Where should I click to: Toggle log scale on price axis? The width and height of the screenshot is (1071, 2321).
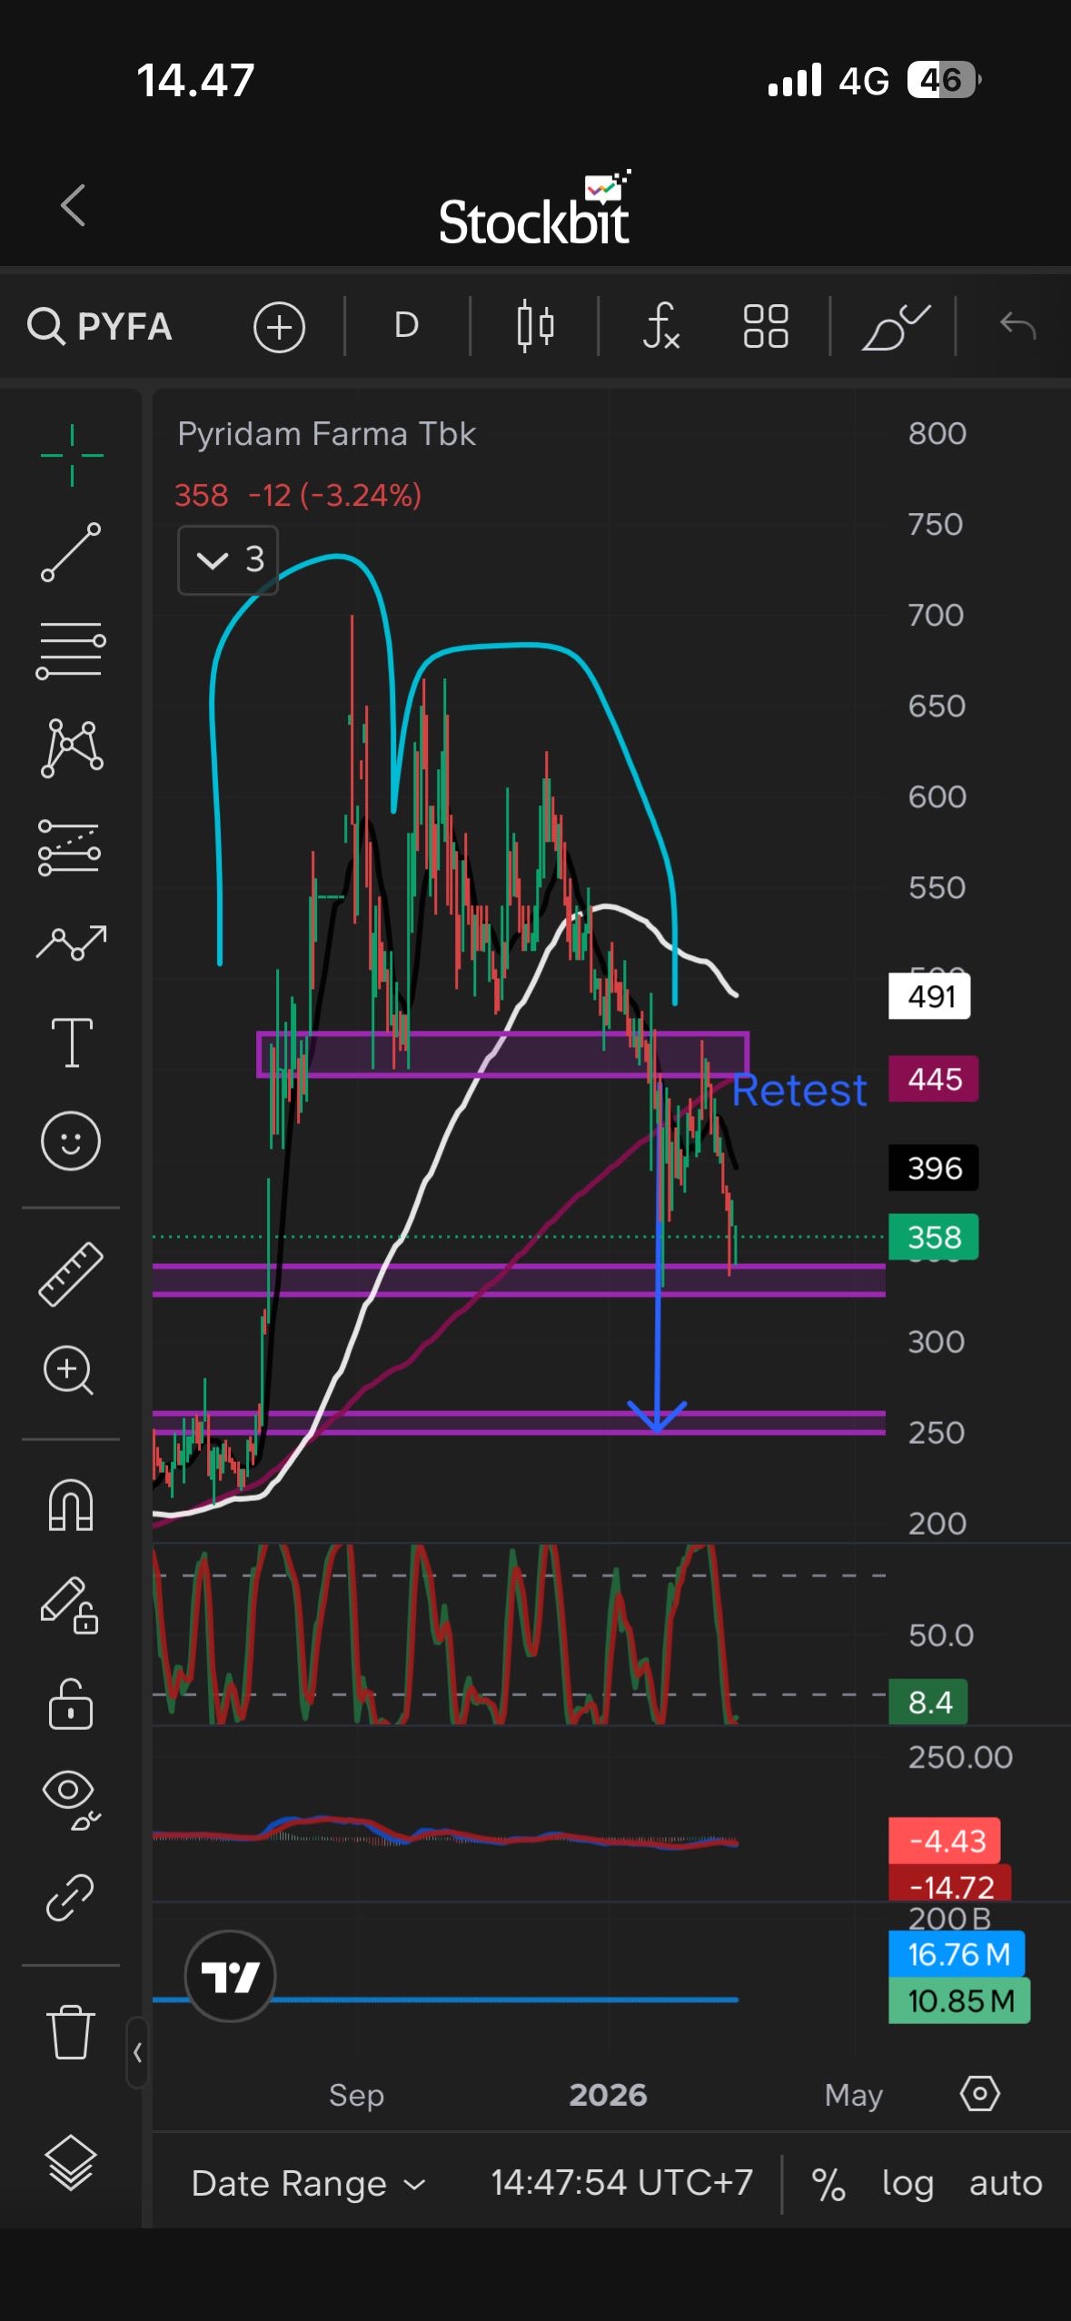pos(907,2183)
